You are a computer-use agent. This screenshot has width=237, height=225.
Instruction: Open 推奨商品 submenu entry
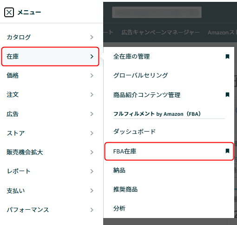coord(125,189)
